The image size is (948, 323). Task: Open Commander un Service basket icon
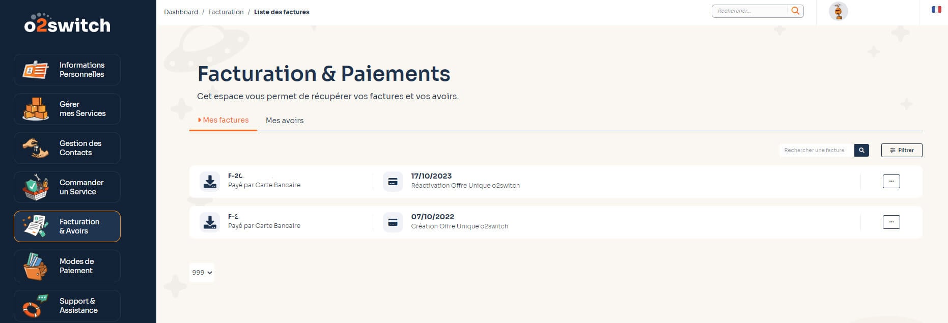click(x=36, y=187)
